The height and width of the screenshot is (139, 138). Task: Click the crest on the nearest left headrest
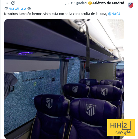(x=49, y=103)
